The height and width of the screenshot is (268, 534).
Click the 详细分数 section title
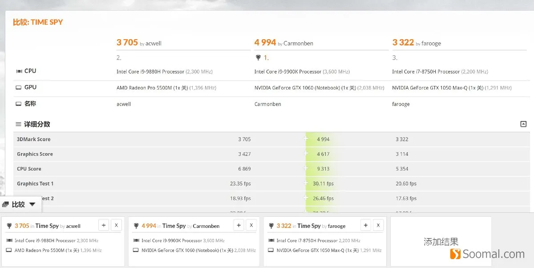[x=37, y=124]
